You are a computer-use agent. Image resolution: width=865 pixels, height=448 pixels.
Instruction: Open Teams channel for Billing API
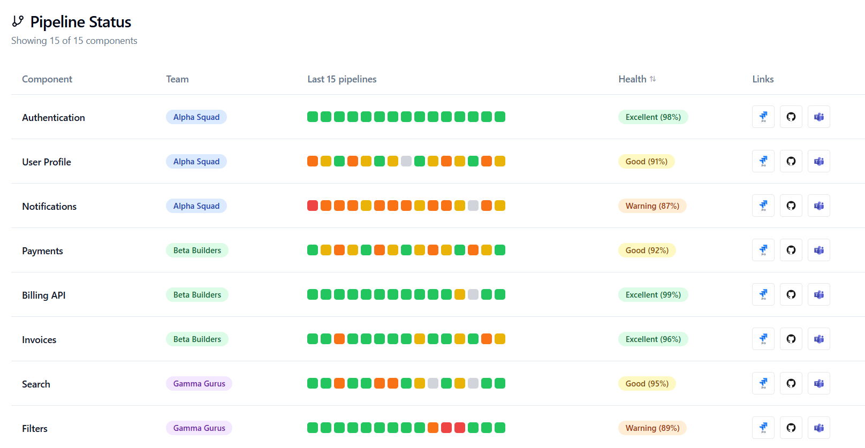pyautogui.click(x=819, y=294)
